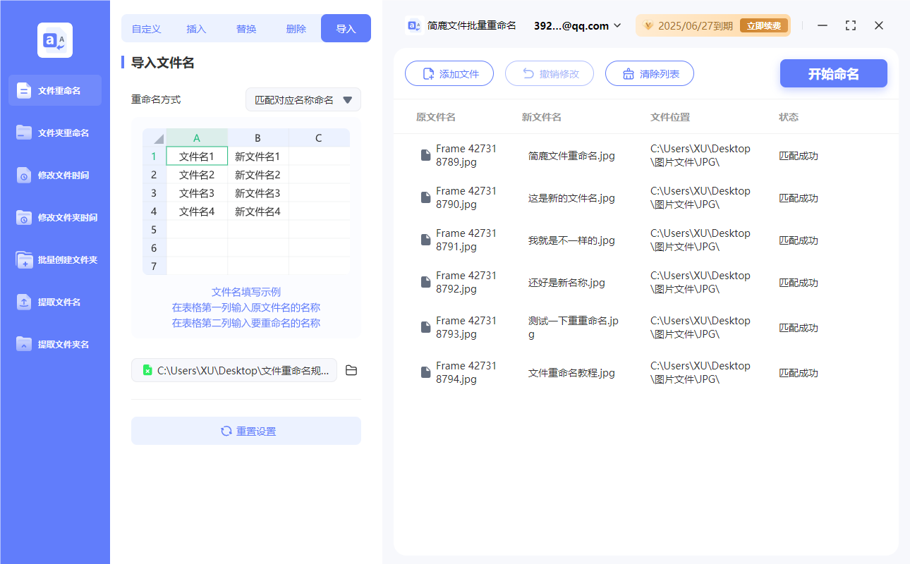Open the 文件名填写示例 link

click(x=245, y=291)
